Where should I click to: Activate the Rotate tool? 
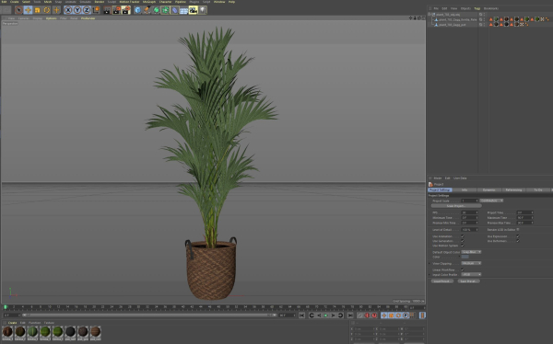point(47,10)
